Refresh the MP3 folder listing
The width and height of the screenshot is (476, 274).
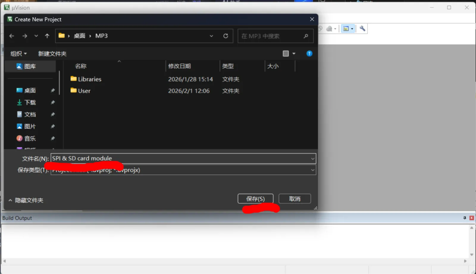click(x=226, y=36)
